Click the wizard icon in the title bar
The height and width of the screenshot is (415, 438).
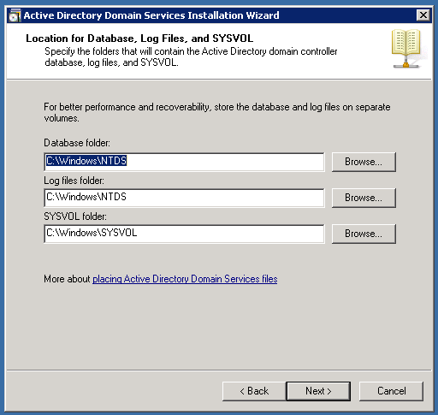pos(15,15)
